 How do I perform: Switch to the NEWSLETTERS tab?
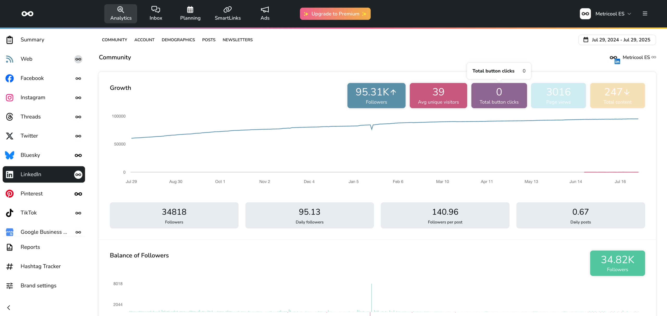point(237,40)
